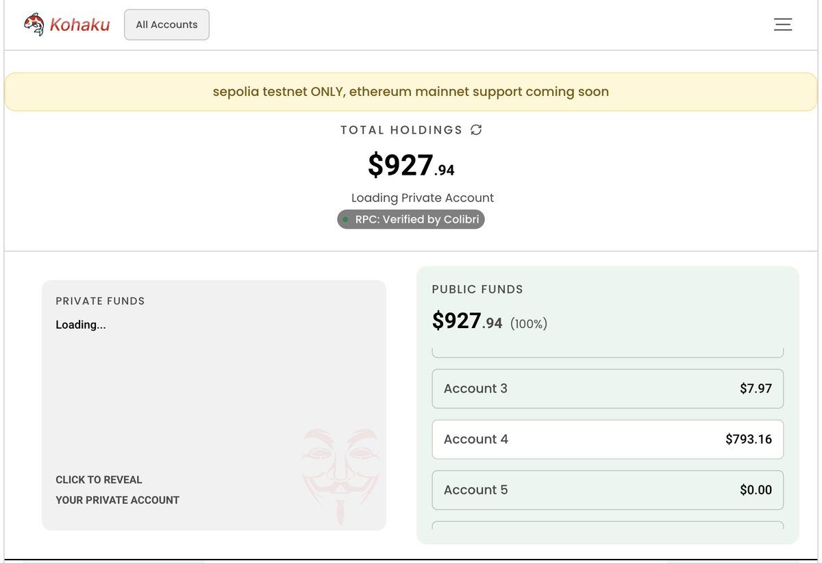
Task: Open the hamburger menu icon
Action: pyautogui.click(x=783, y=25)
